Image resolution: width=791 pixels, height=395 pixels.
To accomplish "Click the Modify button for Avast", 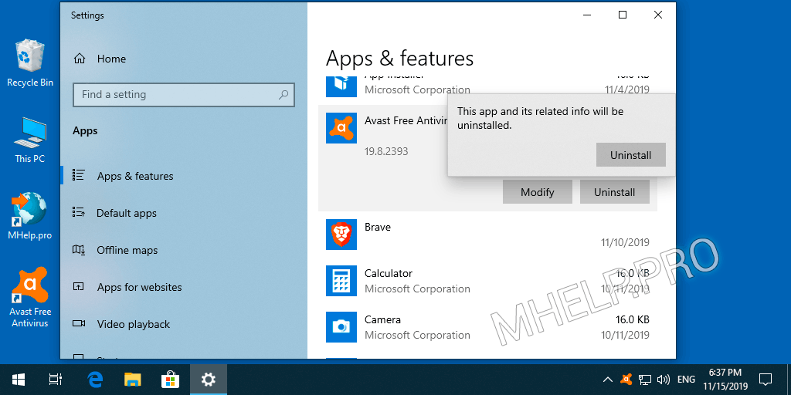I will 538,192.
